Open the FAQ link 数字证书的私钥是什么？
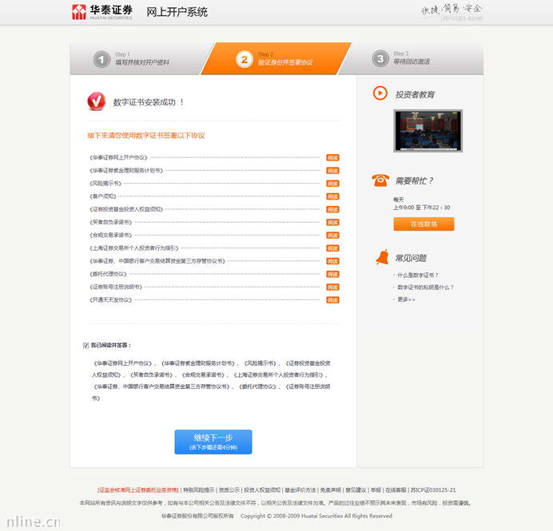This screenshot has height=531, width=553. [x=425, y=287]
